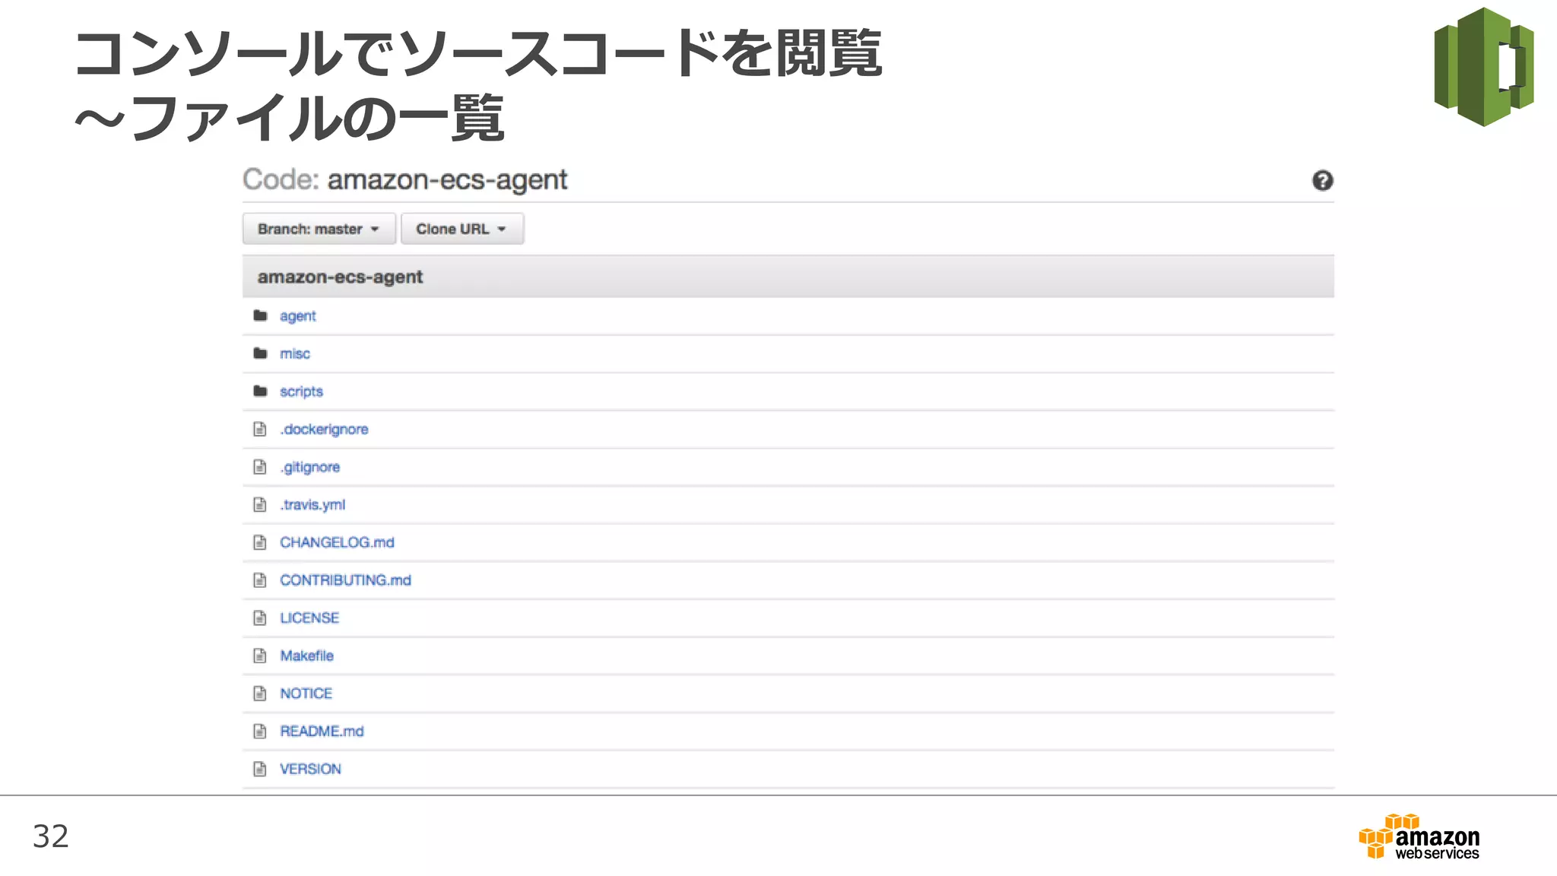1557x876 pixels.
Task: Click the amazon-ecs-agent breadcrumb header
Action: (340, 277)
